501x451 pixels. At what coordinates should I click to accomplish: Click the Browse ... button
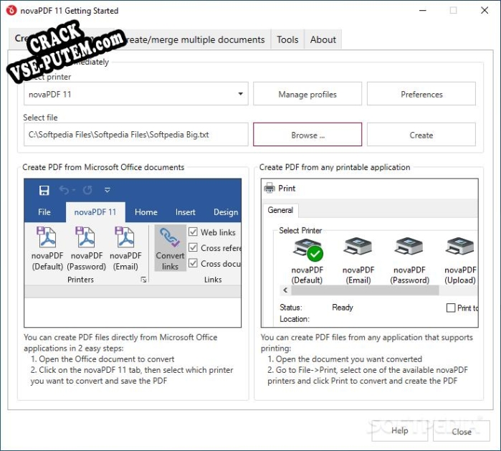pyautogui.click(x=307, y=135)
